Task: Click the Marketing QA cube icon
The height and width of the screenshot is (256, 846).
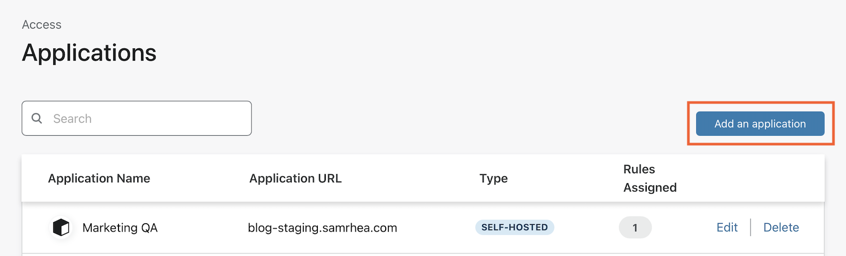Action: (x=61, y=227)
